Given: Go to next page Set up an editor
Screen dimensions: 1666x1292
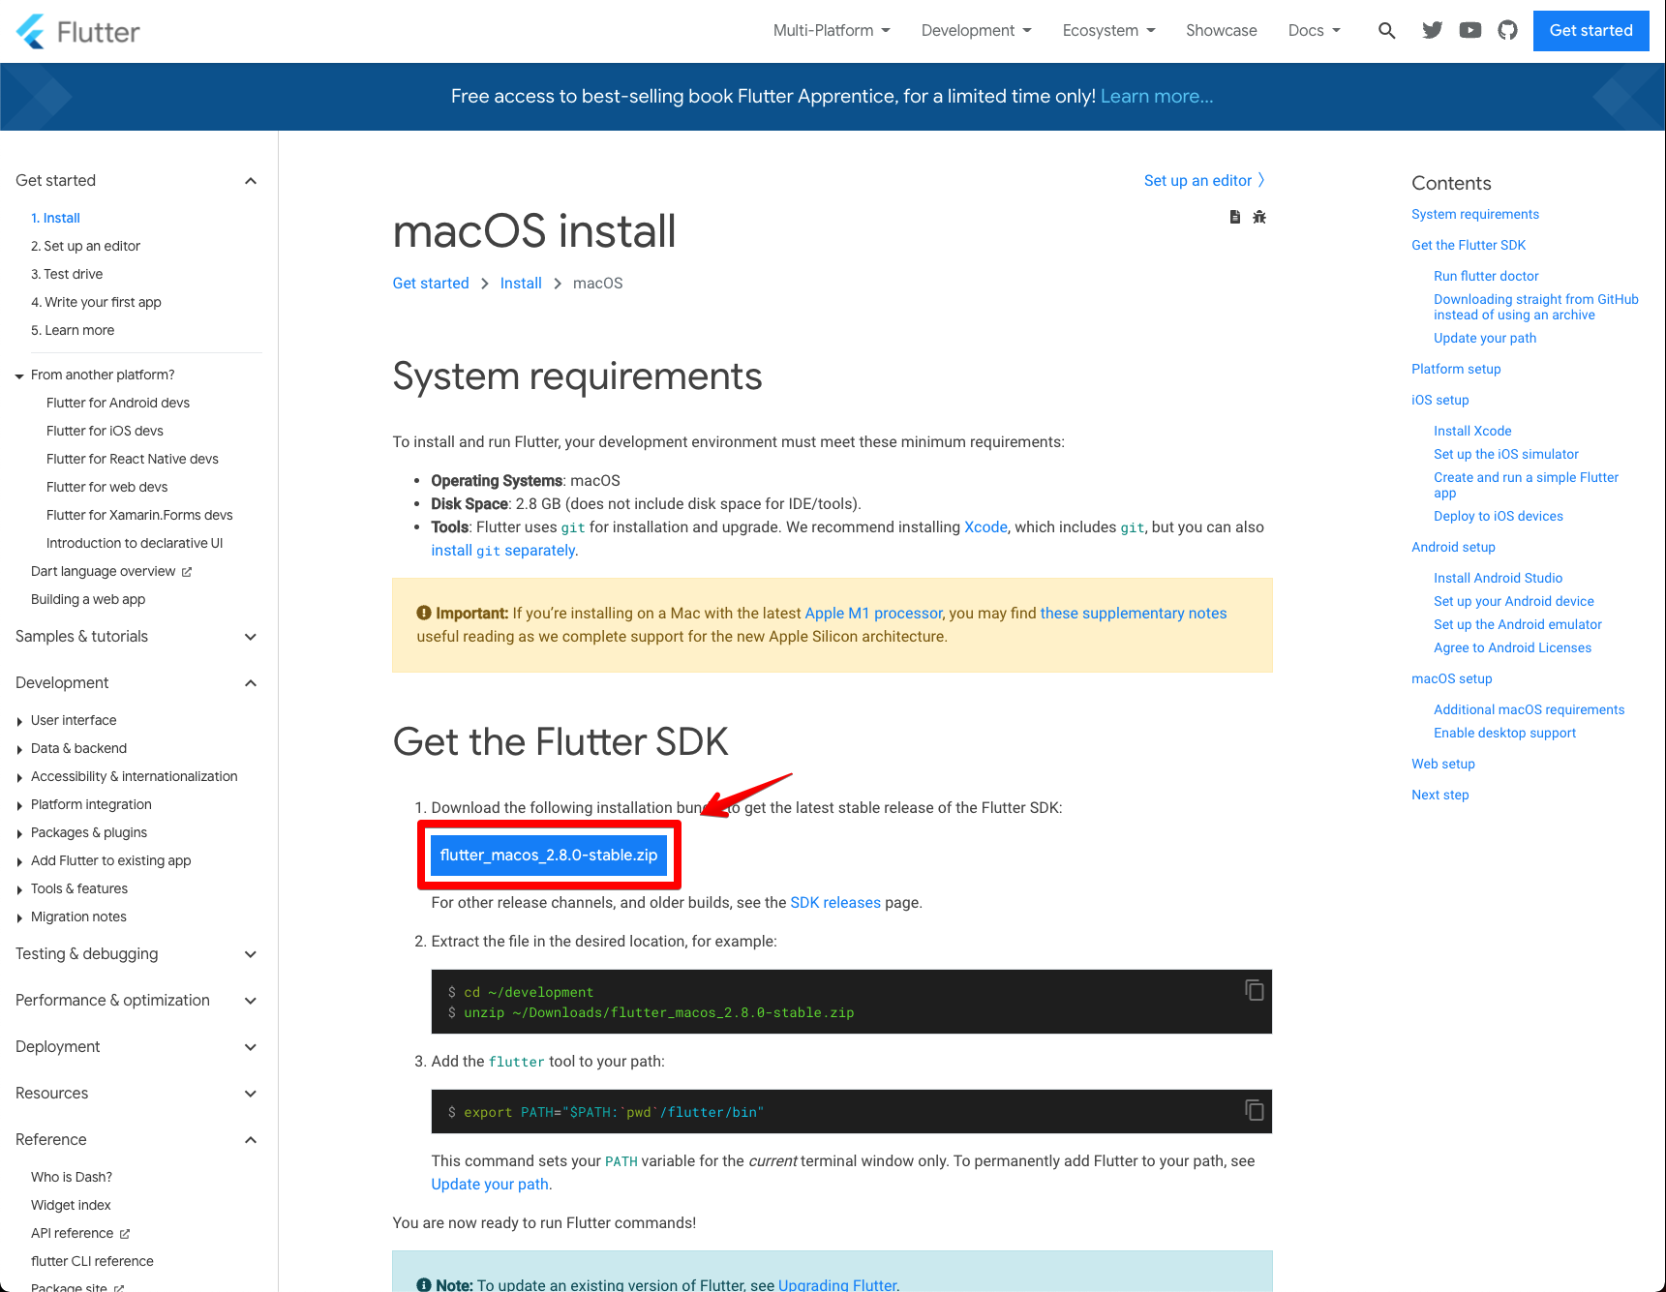Looking at the screenshot, I should 1204,181.
